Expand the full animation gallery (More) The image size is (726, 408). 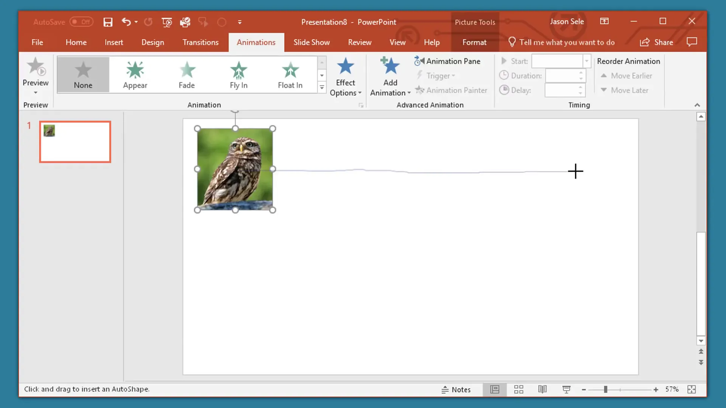click(x=322, y=88)
